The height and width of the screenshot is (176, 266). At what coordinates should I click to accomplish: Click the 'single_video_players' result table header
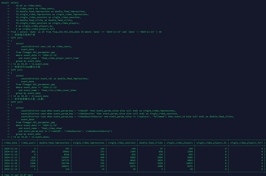tap(180, 143)
